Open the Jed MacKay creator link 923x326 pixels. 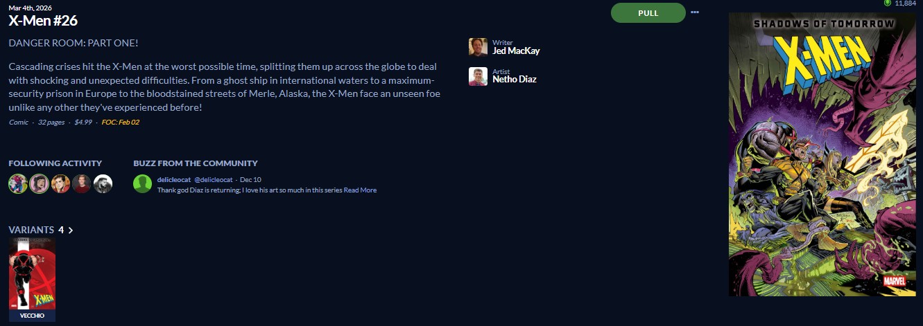point(516,51)
